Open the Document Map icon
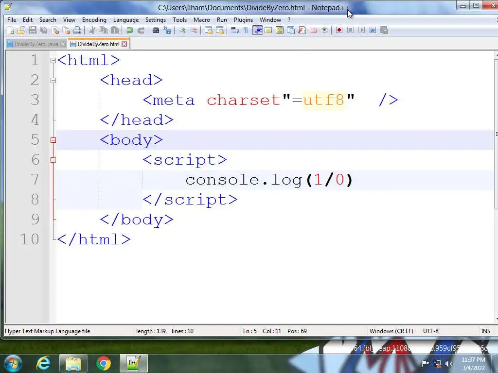Viewport: 498px width, 373px height. point(280,31)
